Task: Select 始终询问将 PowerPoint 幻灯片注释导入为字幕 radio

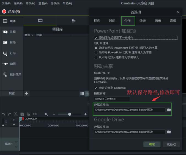Action: [x=96, y=48]
